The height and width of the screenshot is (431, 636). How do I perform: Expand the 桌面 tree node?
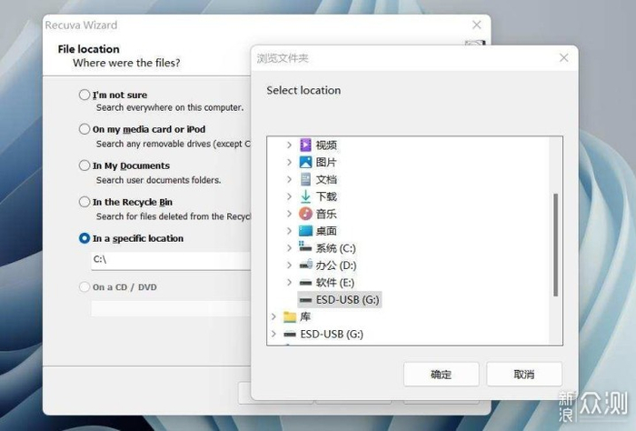(x=289, y=231)
